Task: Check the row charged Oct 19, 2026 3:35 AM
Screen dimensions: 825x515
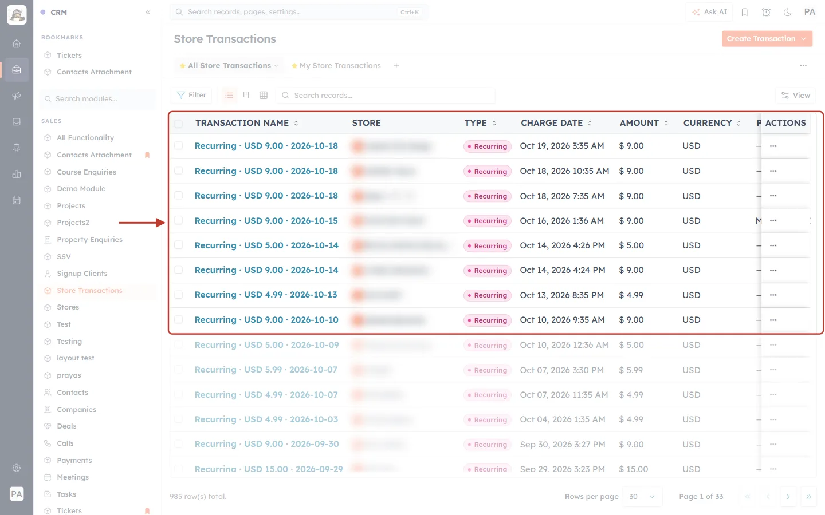Action: [x=179, y=146]
